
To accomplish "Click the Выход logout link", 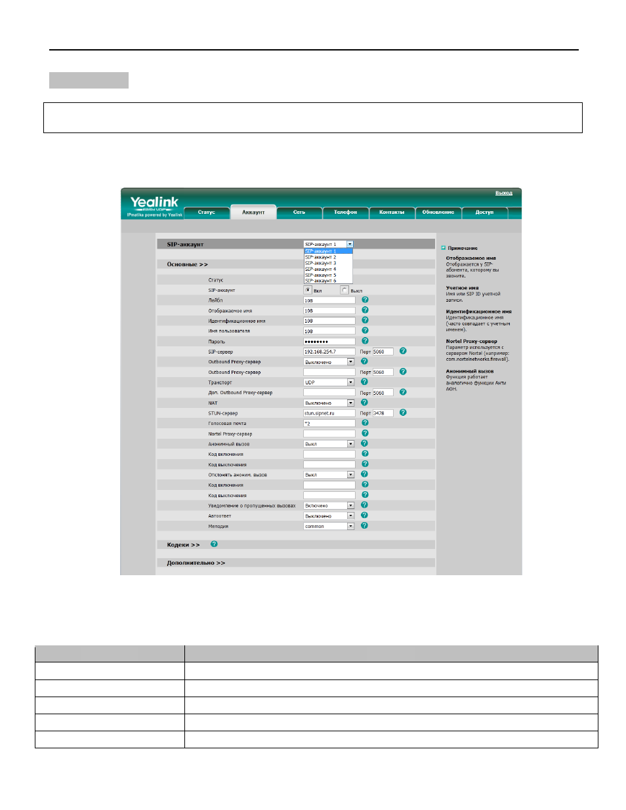I will pyautogui.click(x=504, y=193).
